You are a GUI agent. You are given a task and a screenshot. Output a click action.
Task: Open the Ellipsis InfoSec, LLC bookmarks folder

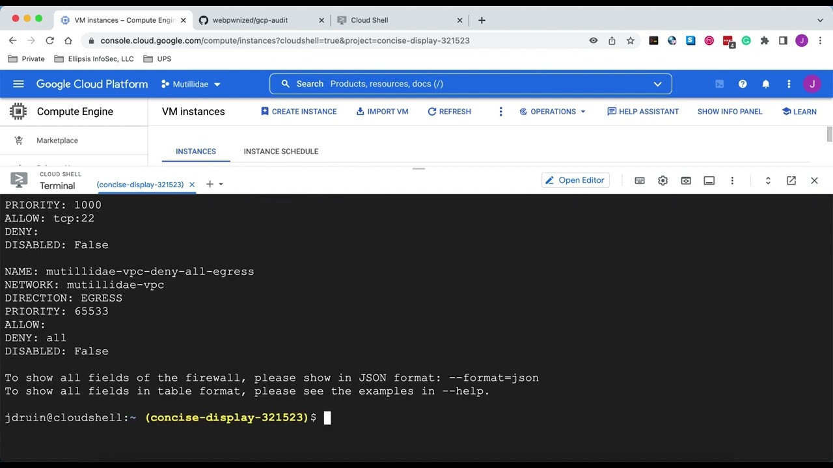coord(94,58)
